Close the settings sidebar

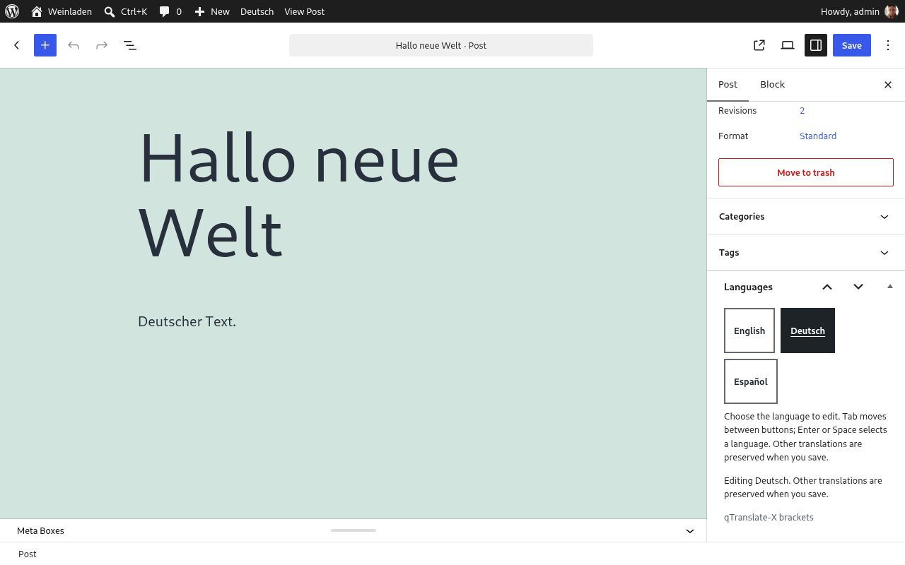click(x=888, y=85)
